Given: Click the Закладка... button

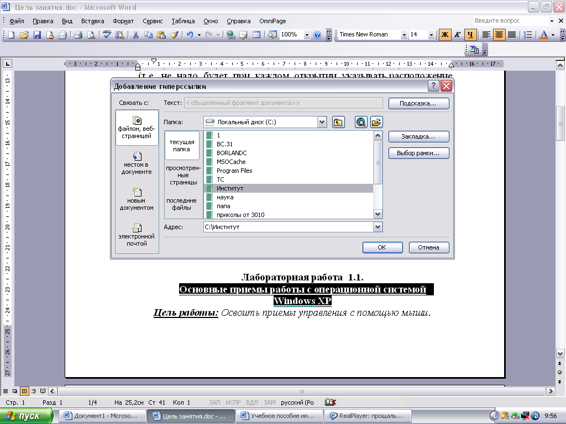Looking at the screenshot, I should 419,137.
